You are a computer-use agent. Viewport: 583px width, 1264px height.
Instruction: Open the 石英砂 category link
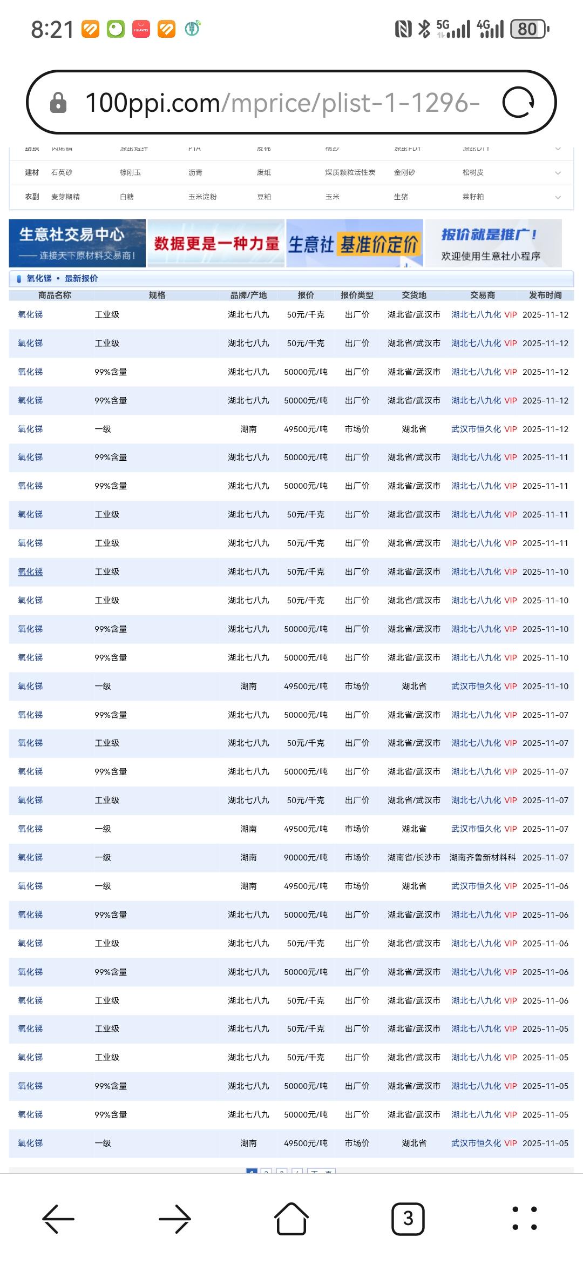click(62, 172)
